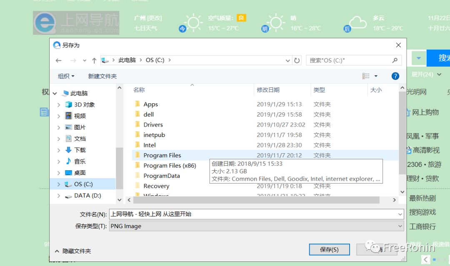Click the refresh icon beside the address bar
450x266 pixels.
[297, 60]
